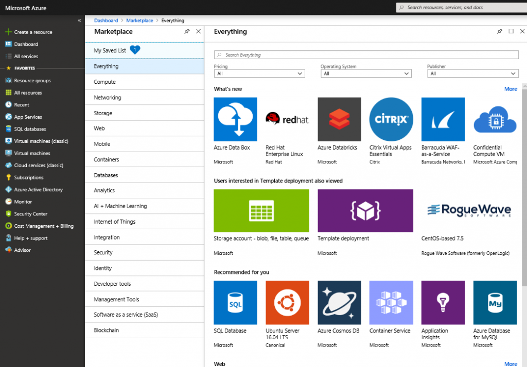Open Subscriptions key icon
This screenshot has height=367, width=527.
coord(8,177)
